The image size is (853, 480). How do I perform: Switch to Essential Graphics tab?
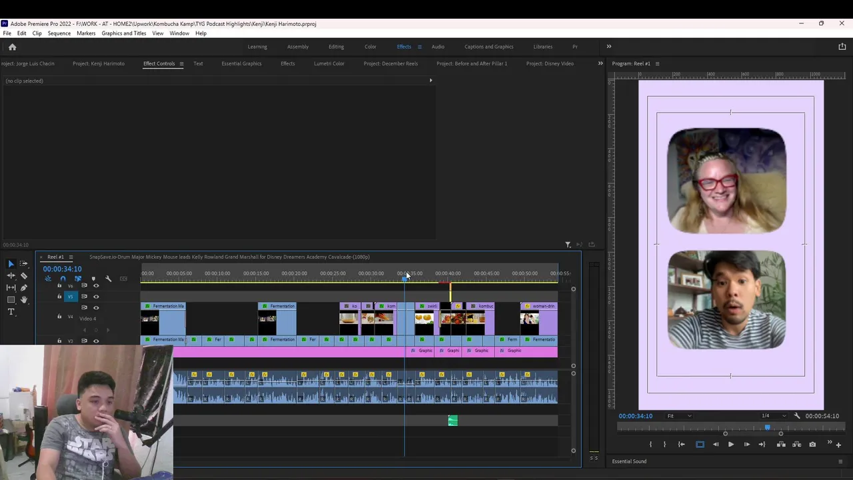click(x=241, y=64)
